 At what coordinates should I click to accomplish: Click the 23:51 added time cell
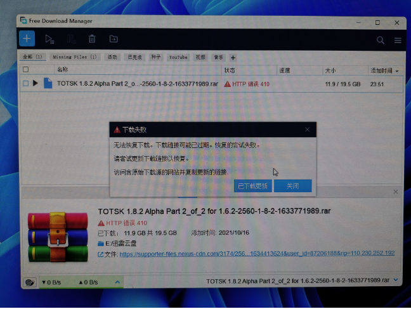click(x=377, y=84)
